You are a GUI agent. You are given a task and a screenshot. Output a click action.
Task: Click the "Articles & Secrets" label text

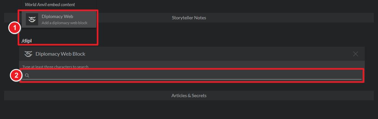point(189,96)
